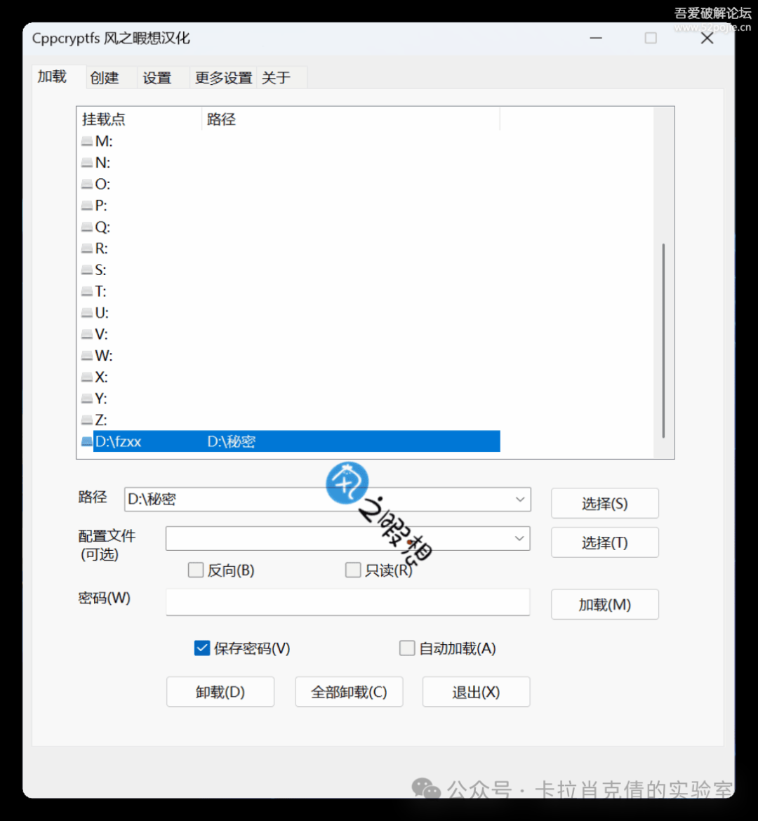Enable the 自动加载(A) auto-mount checkbox
This screenshot has width=758, height=821.
(x=407, y=648)
